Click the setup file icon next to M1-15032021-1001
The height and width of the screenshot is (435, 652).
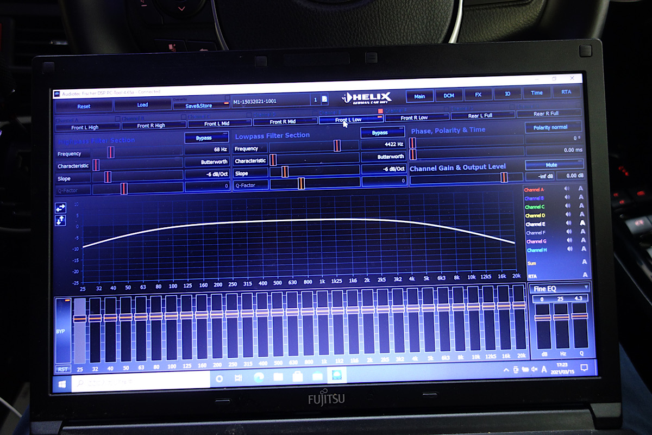pyautogui.click(x=324, y=99)
